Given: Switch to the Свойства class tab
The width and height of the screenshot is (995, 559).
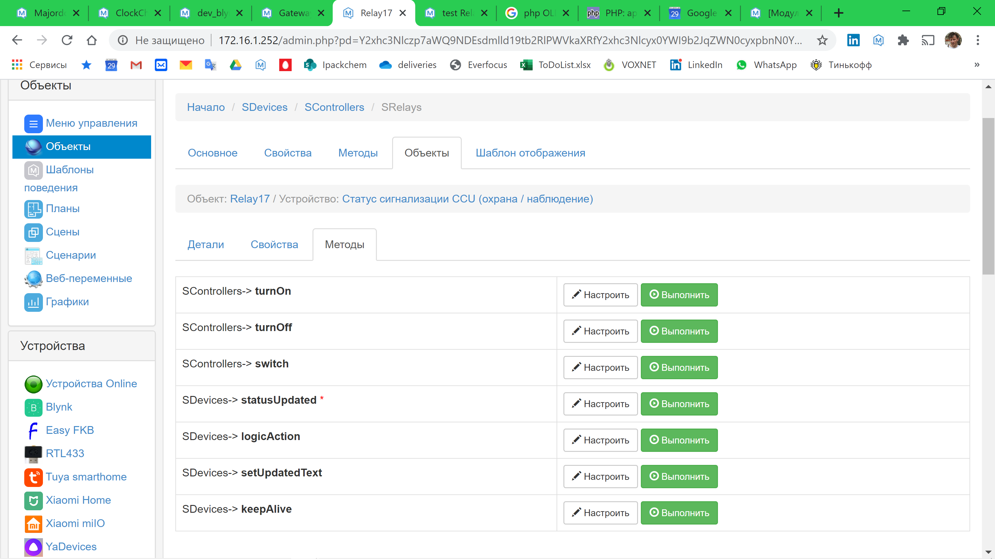Looking at the screenshot, I should [287, 153].
